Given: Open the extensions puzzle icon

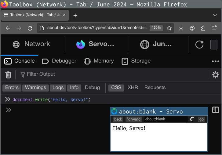Looking at the screenshot, I should click(203, 28).
